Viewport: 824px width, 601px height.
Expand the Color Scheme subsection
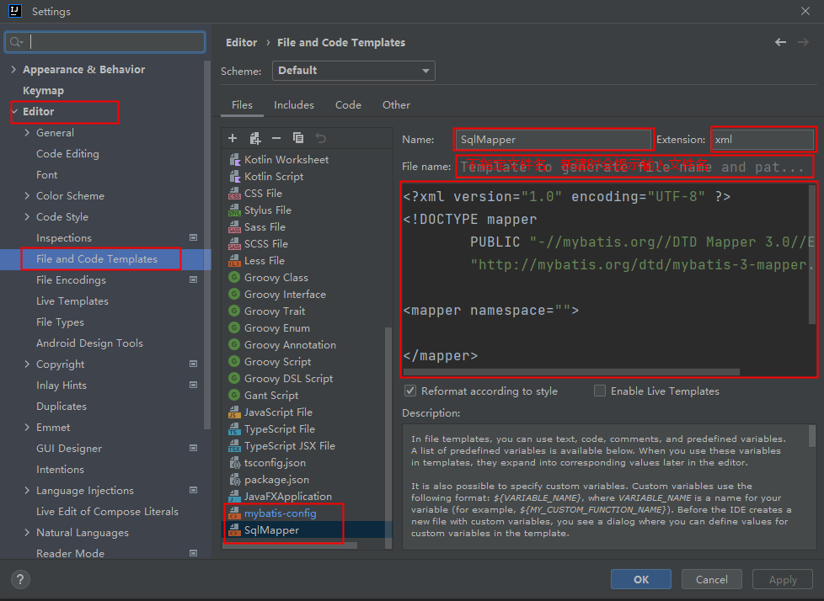(27, 195)
